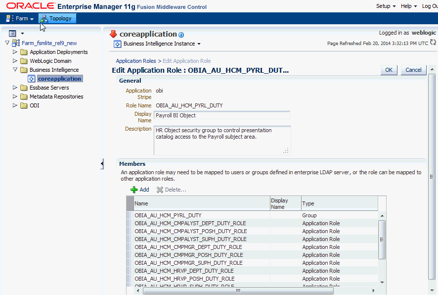Collapse the Farm_fsmlite_rel9_new tree node
Image resolution: width=438 pixels, height=295 pixels.
[x=7, y=43]
